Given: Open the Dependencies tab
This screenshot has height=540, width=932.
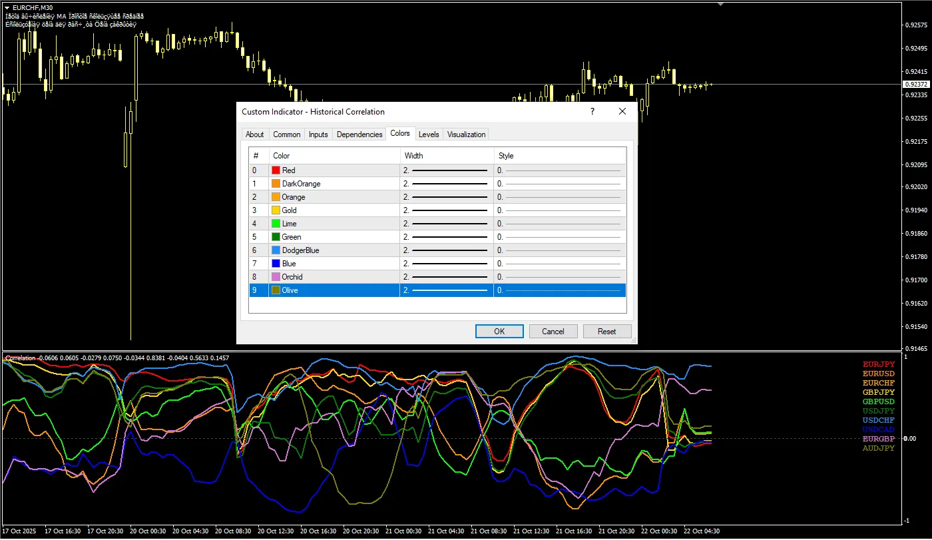Looking at the screenshot, I should 359,135.
